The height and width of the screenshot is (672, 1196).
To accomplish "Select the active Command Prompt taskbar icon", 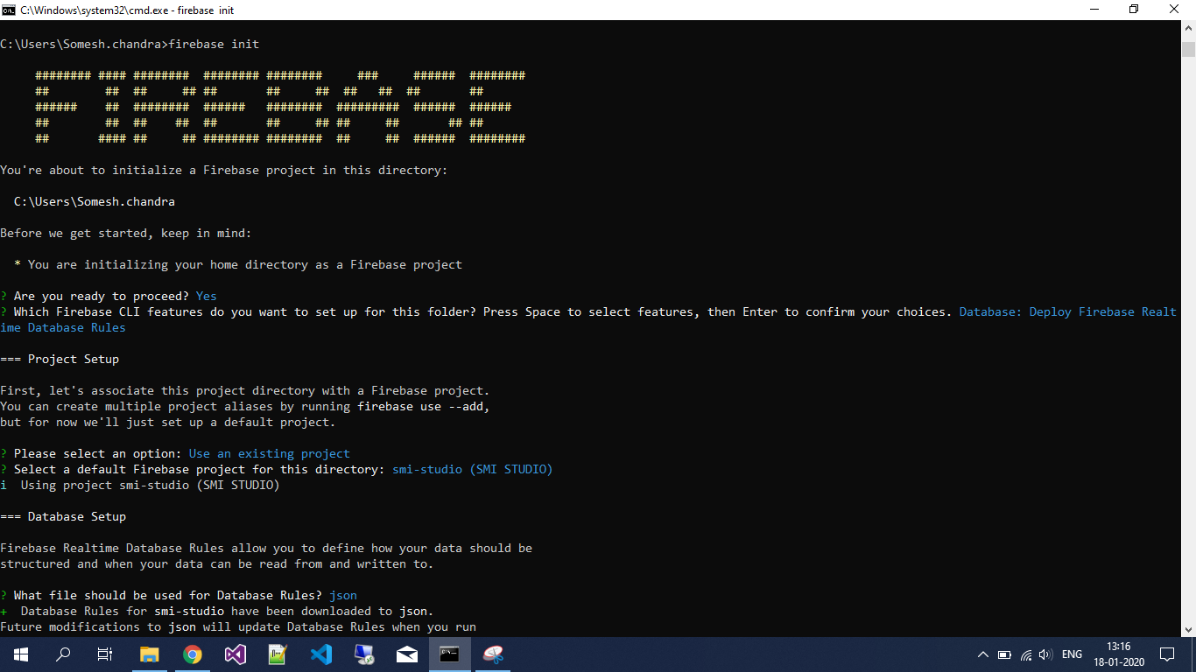I will 449,654.
